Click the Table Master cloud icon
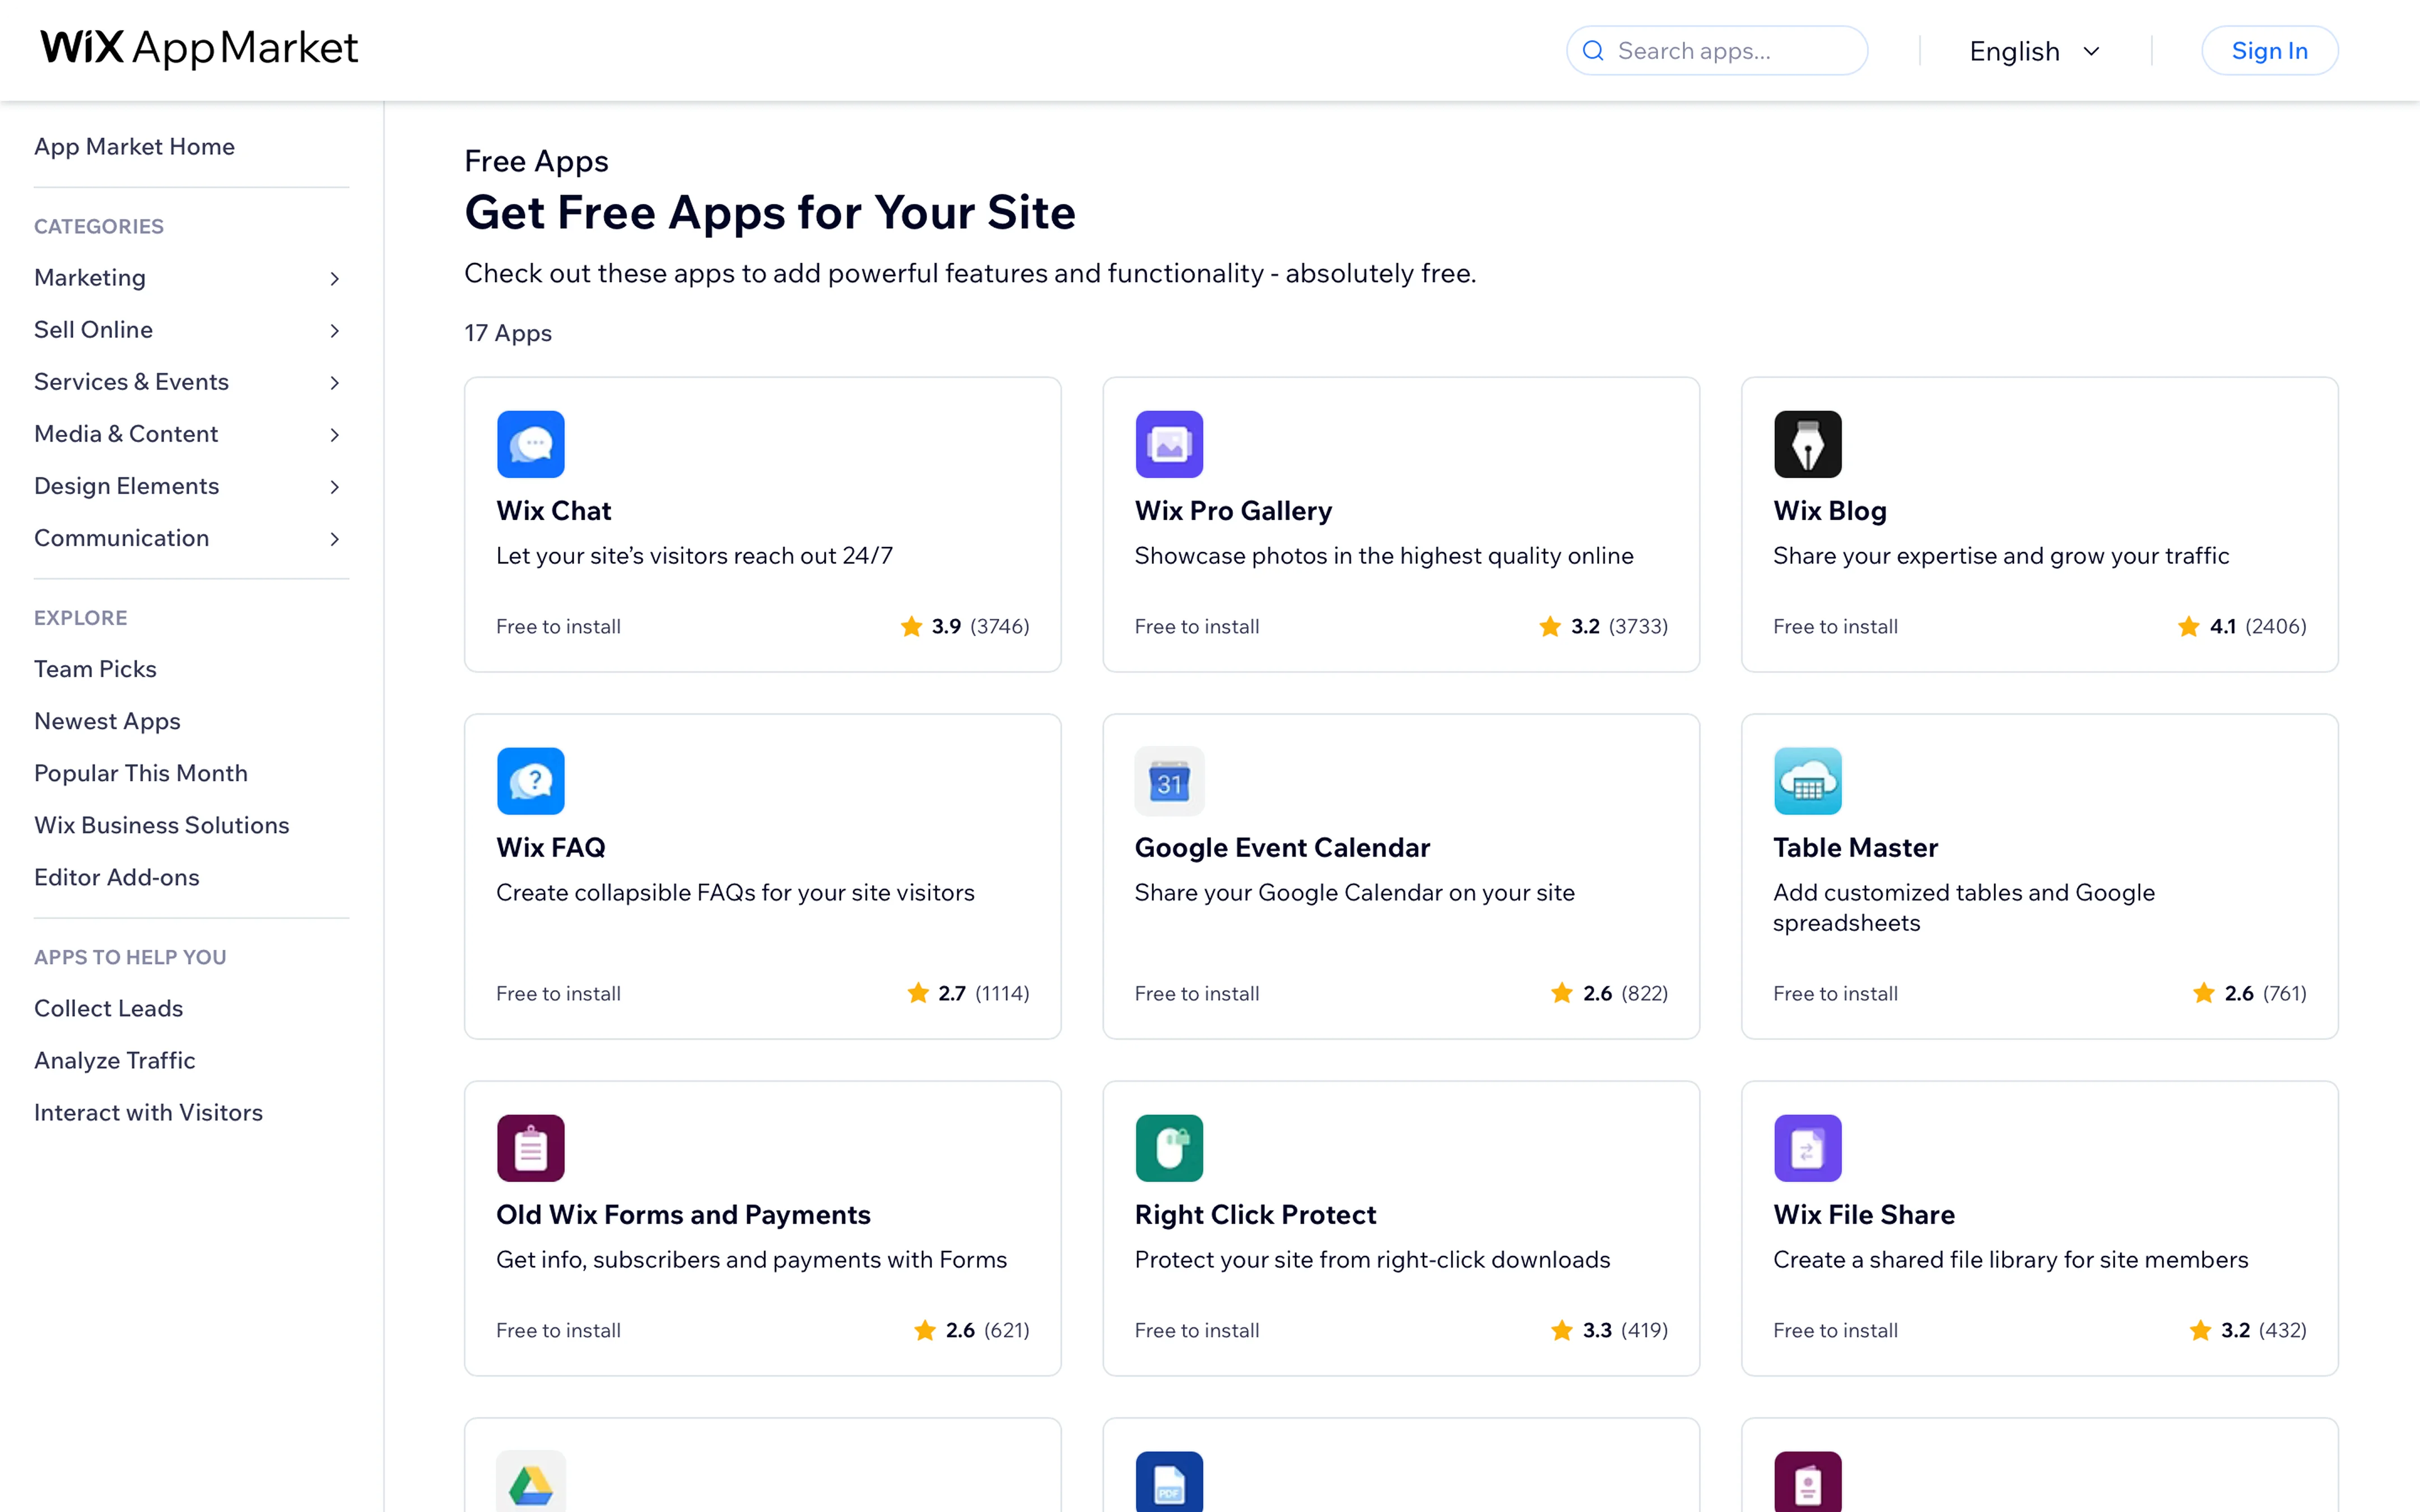 click(x=1807, y=781)
